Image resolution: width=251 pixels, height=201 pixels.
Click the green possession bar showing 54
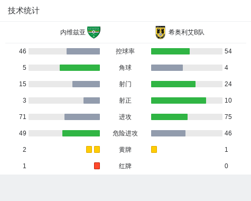tap(170, 51)
